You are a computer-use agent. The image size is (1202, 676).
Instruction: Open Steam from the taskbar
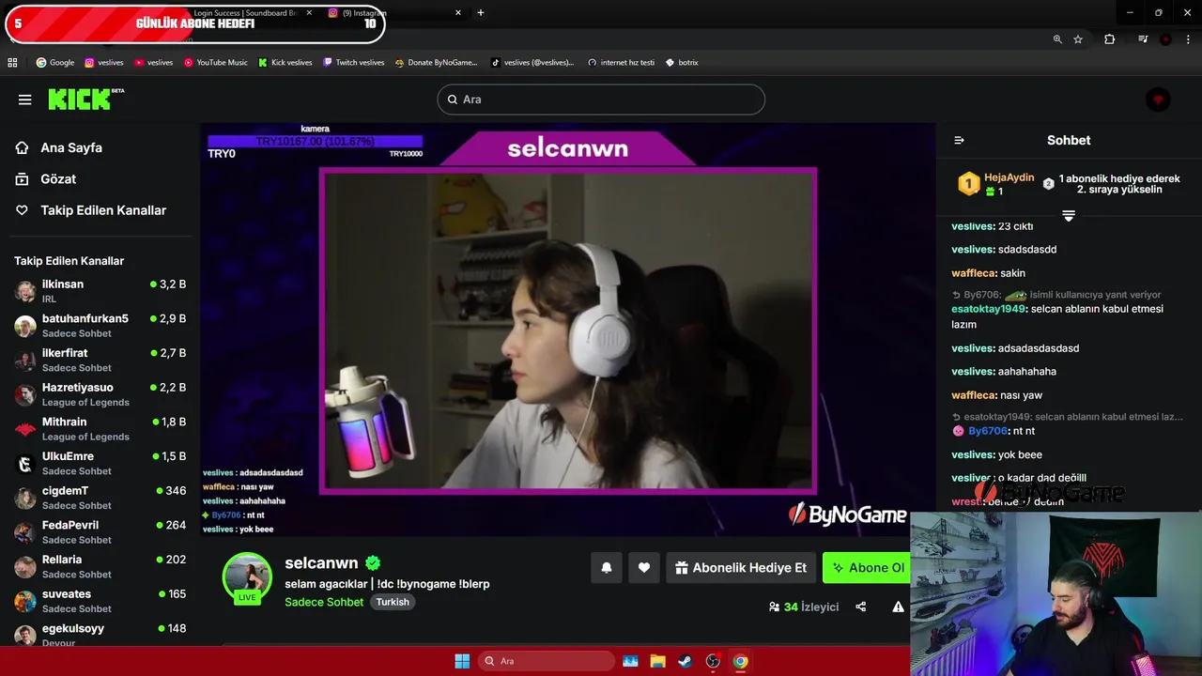coord(685,661)
